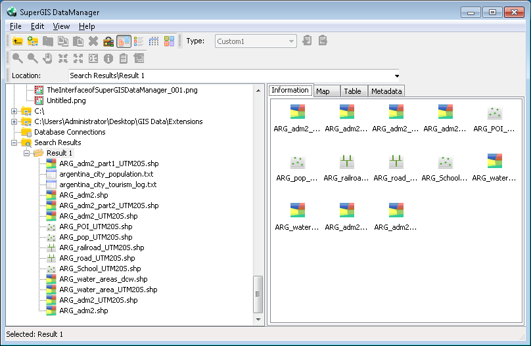531x346 pixels.
Task: Select ARG_School_UTM20S.shp in tree
Action: pyautogui.click(x=101, y=269)
